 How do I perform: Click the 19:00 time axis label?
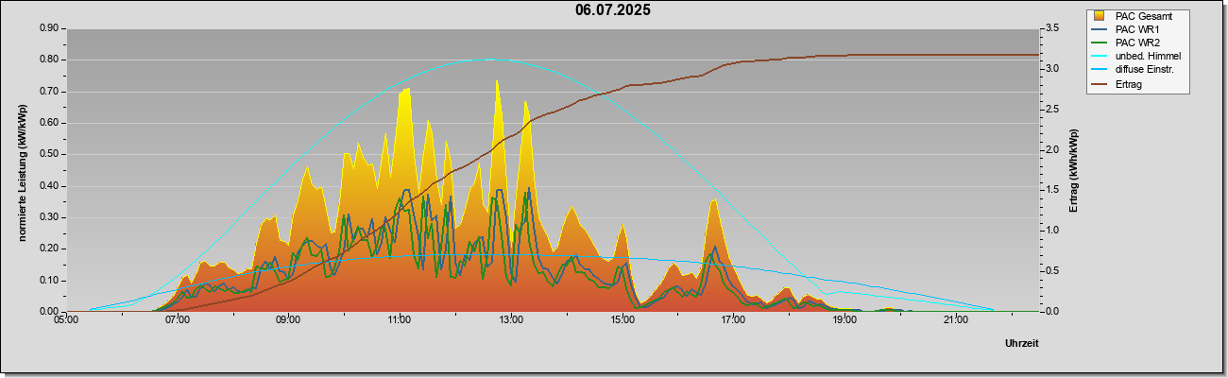844,321
